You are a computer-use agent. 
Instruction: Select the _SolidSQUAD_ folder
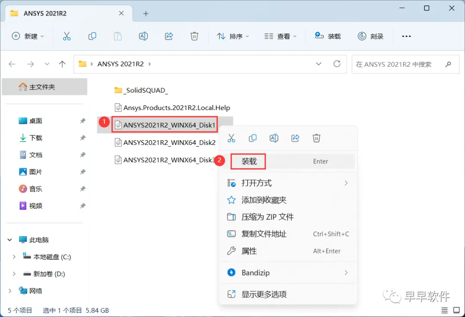pos(141,90)
